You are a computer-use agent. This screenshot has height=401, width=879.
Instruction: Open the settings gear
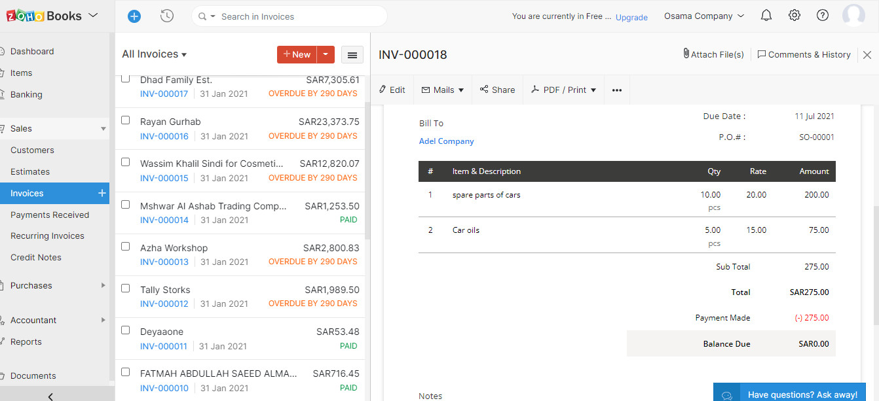[x=795, y=16]
